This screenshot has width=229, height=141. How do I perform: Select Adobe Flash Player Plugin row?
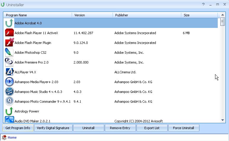click(111, 43)
